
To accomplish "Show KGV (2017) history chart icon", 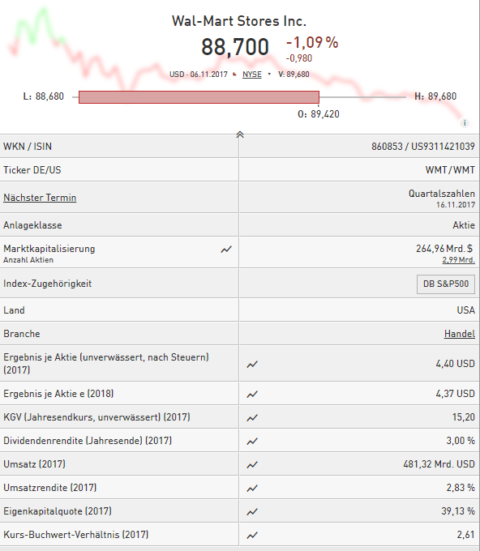I will tap(252, 418).
